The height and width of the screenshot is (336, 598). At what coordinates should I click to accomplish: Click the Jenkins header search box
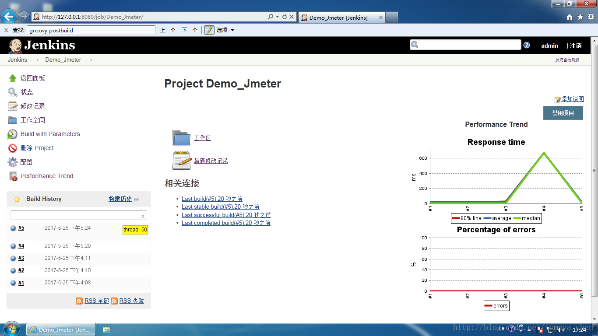[x=465, y=45]
